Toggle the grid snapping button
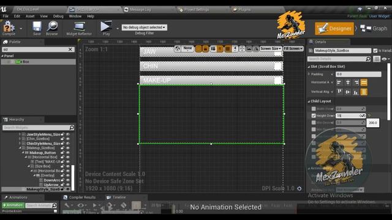The width and height of the screenshot is (392, 220). 228,49
